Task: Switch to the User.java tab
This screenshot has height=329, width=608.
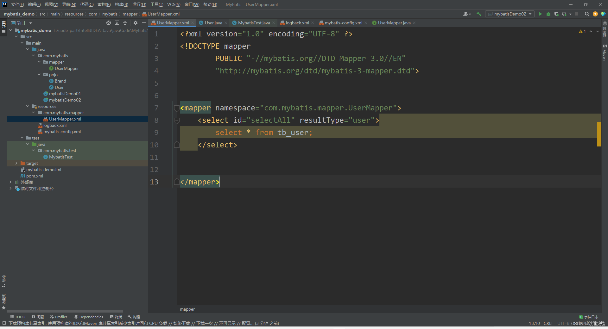Action: [213, 23]
